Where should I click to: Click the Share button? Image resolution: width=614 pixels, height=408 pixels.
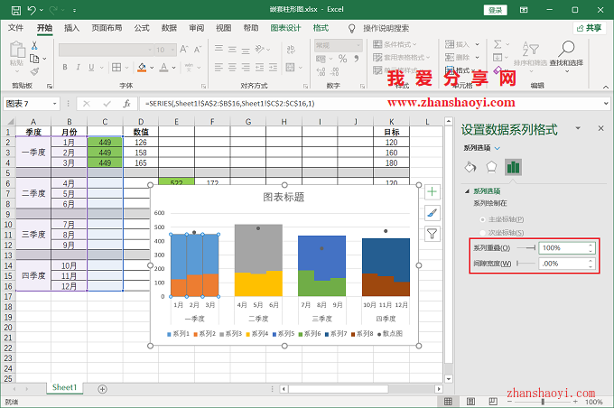pos(590,28)
